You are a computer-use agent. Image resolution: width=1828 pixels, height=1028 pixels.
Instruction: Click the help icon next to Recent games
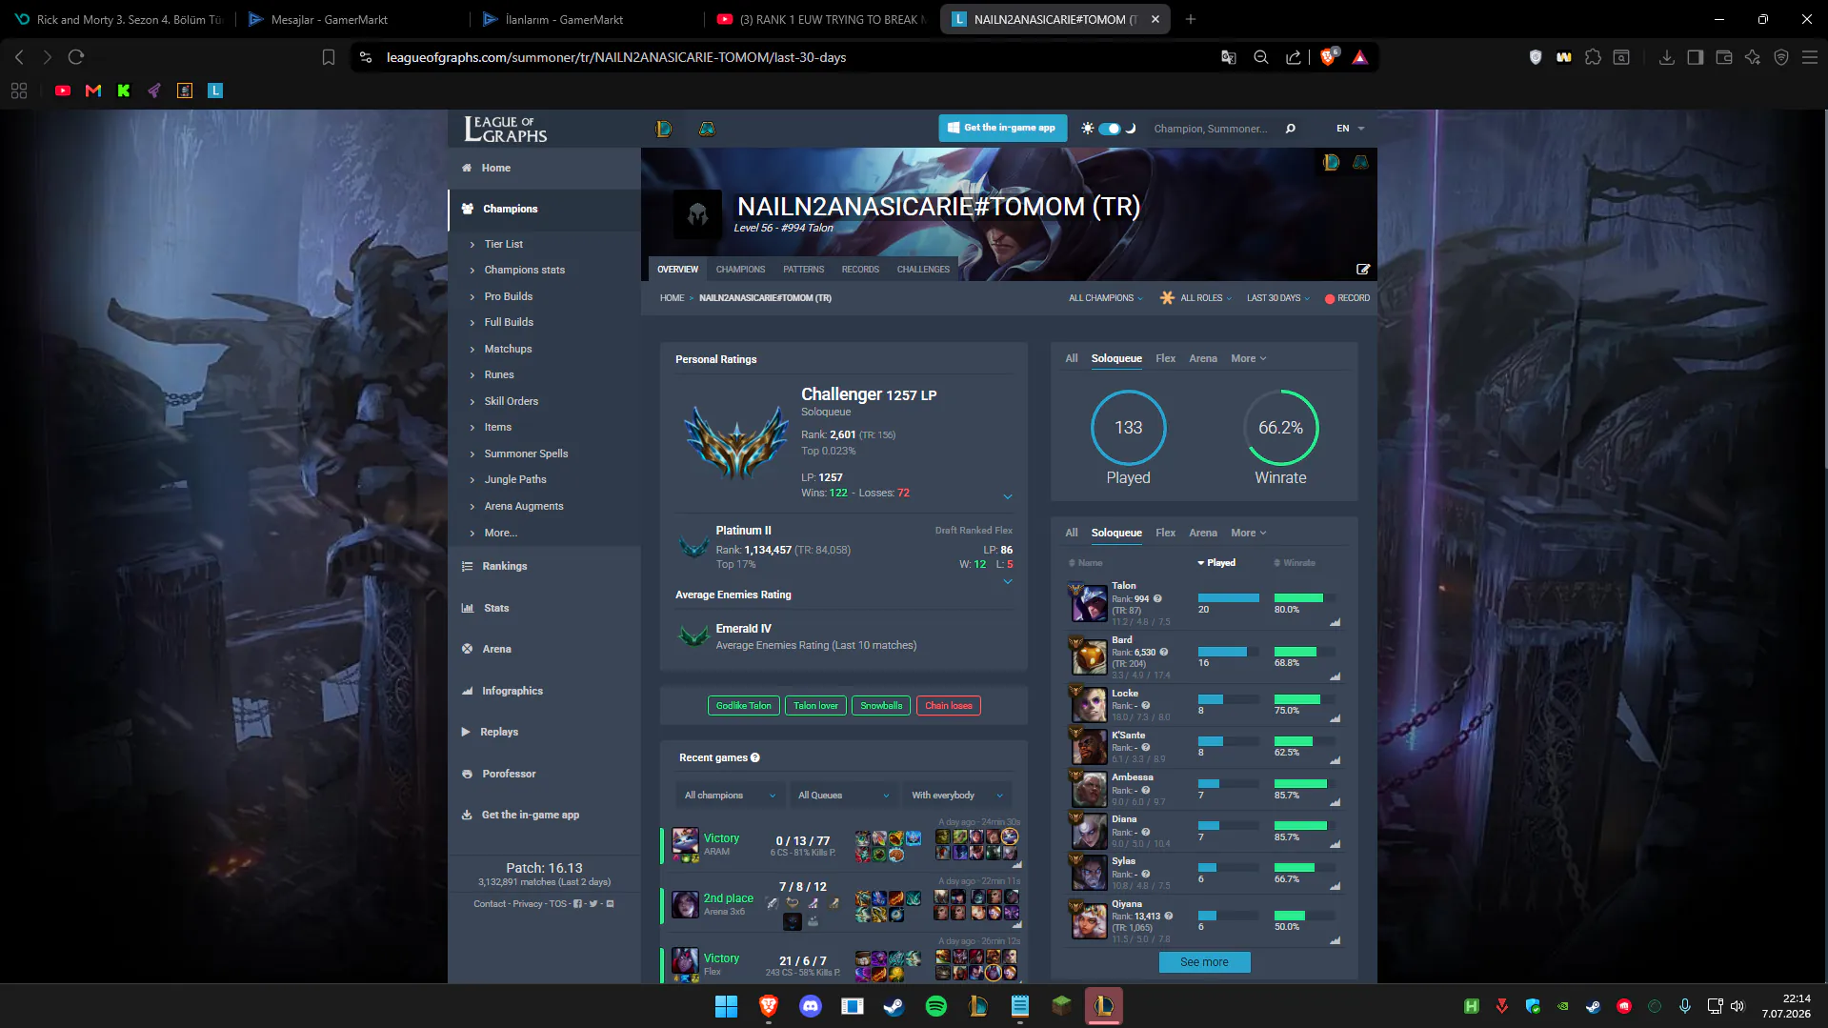755,758
